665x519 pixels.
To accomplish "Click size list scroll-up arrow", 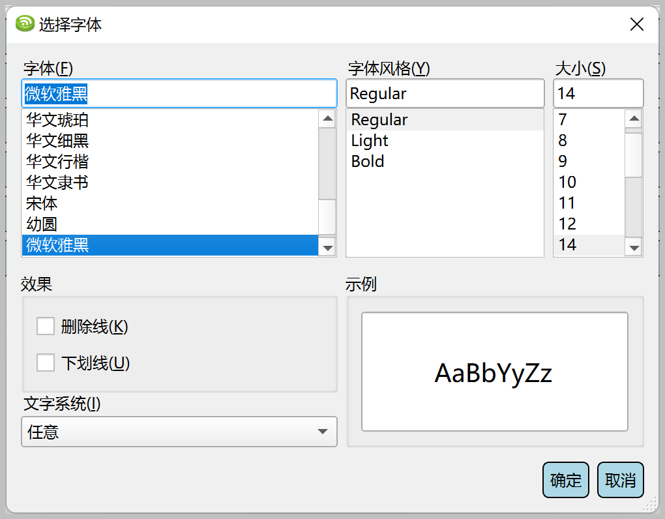I will click(x=634, y=119).
